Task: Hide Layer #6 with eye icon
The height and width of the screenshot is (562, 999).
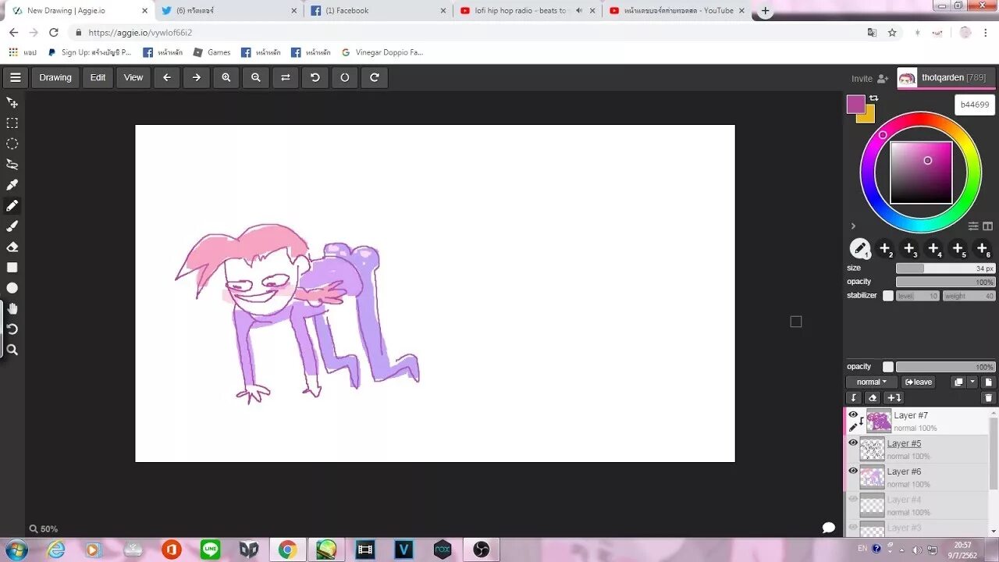Action: pos(853,471)
